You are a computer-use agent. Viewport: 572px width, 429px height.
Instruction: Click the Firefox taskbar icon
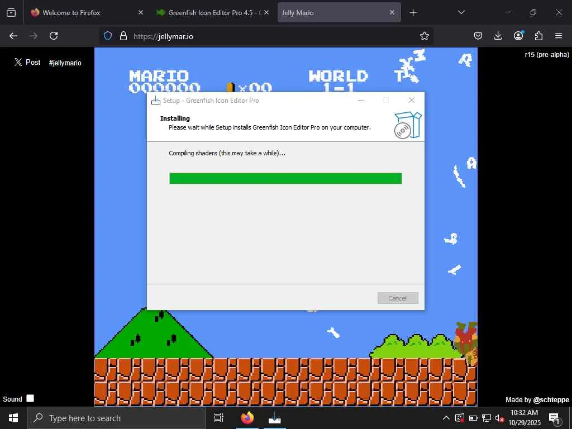pyautogui.click(x=247, y=418)
